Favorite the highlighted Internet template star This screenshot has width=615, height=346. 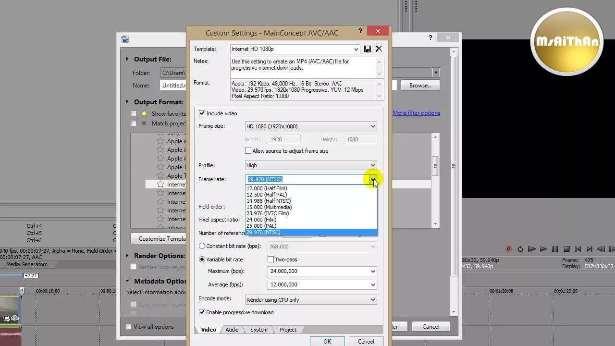(x=160, y=184)
